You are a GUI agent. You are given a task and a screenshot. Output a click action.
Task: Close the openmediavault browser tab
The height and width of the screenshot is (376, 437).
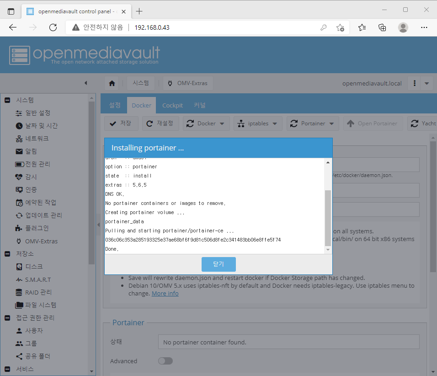tap(123, 12)
